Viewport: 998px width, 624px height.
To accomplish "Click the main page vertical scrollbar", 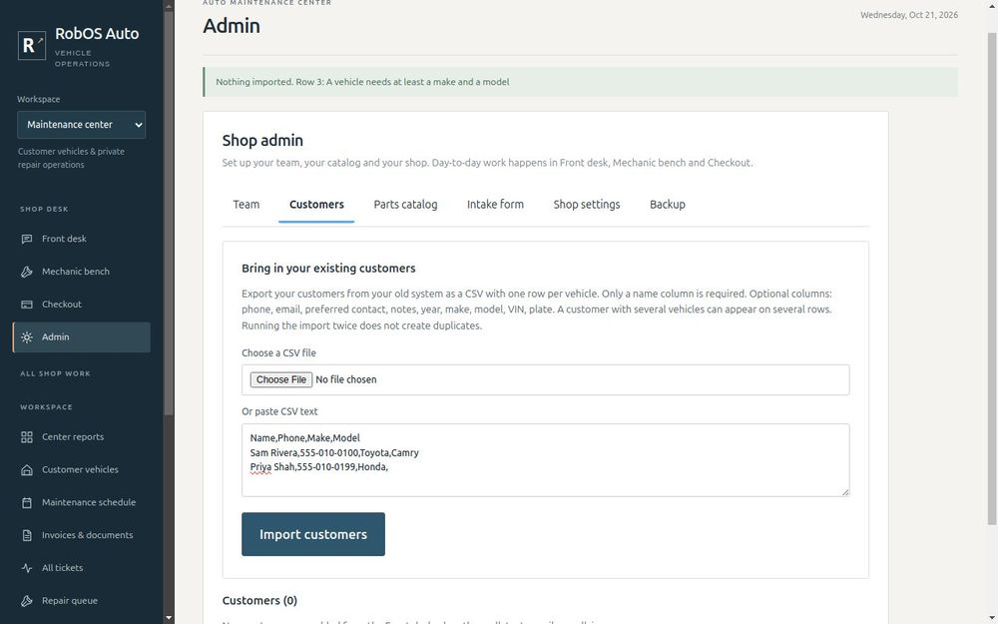I will (x=992, y=281).
